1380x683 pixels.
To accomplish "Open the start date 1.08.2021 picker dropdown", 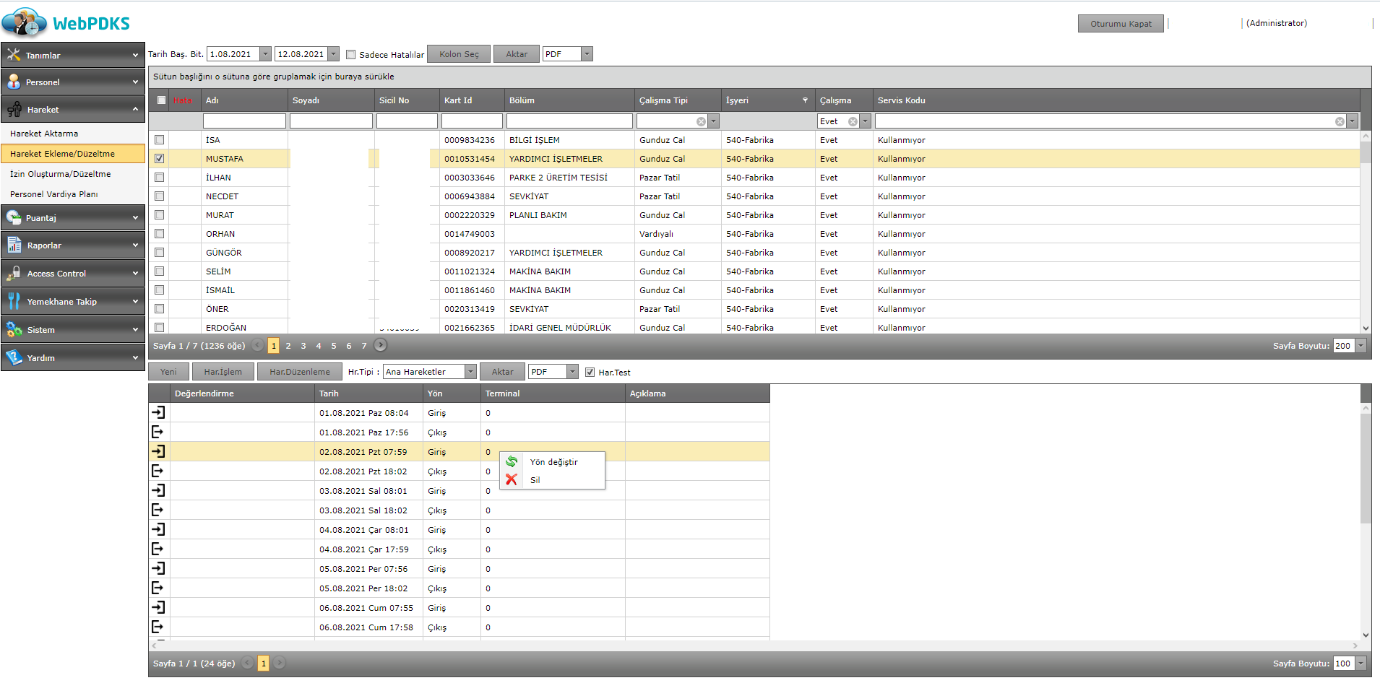I will click(265, 54).
